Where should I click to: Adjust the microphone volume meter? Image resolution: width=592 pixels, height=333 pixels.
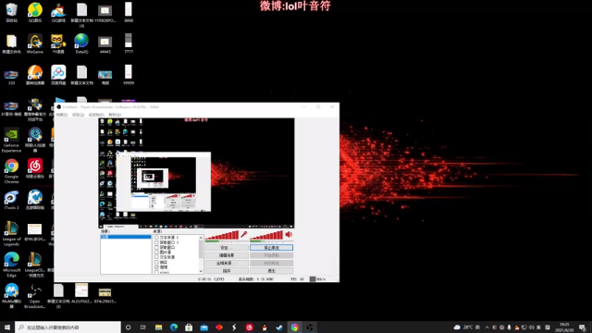tap(222, 235)
